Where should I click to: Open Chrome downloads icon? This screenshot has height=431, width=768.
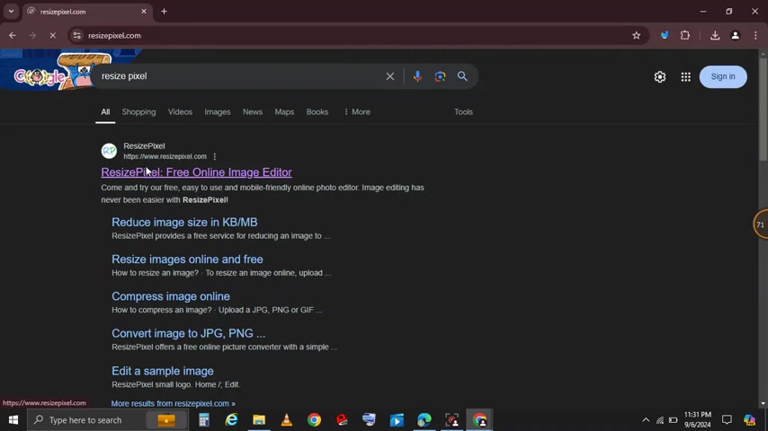click(715, 36)
